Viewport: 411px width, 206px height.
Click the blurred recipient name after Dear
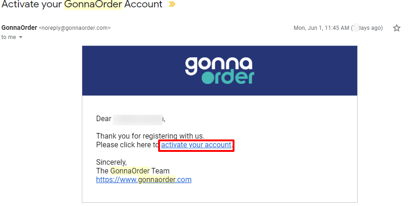[x=137, y=119]
